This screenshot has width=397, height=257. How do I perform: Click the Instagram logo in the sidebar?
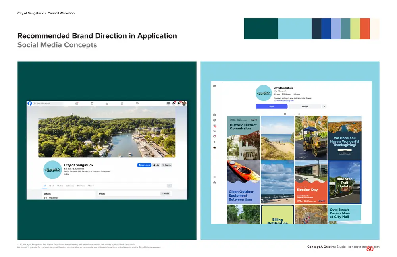point(214,86)
